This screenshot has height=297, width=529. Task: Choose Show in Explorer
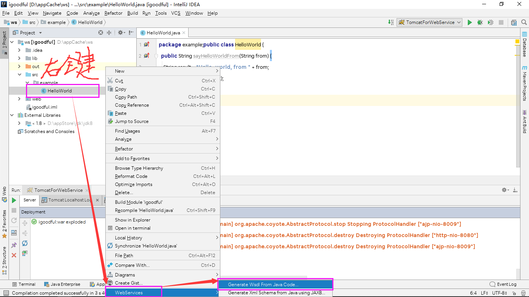[x=163, y=220]
